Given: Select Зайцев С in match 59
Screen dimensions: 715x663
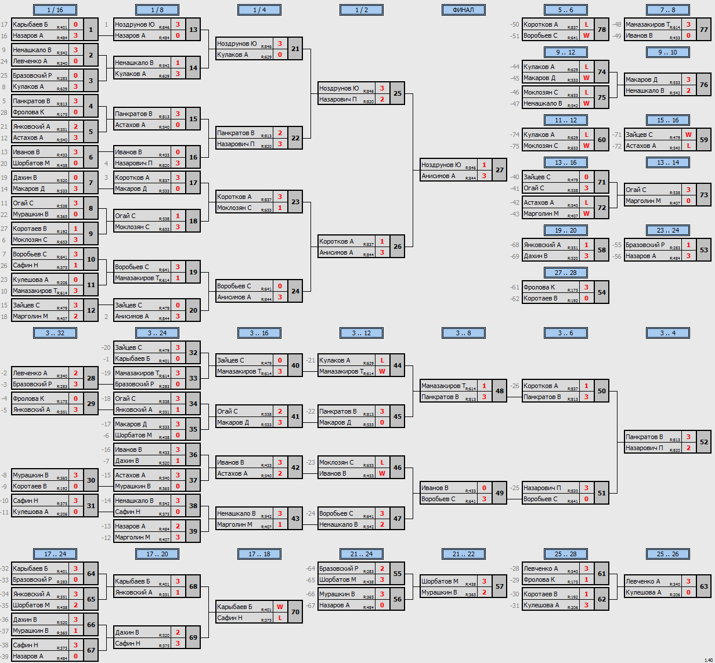Looking at the screenshot, I should click(x=639, y=135).
